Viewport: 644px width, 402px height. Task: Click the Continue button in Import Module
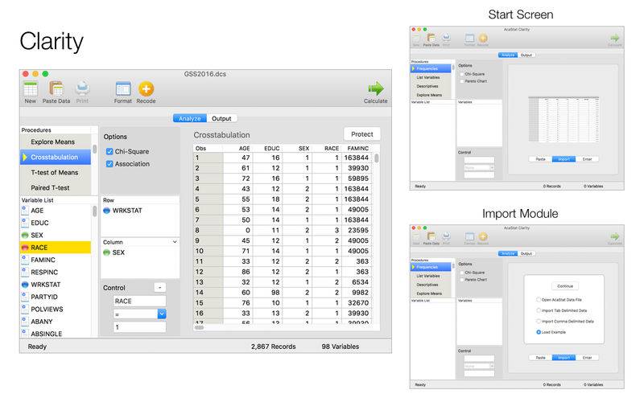point(565,286)
